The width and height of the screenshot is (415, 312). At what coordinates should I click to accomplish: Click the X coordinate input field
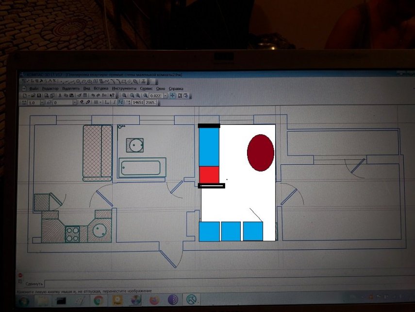point(137,103)
